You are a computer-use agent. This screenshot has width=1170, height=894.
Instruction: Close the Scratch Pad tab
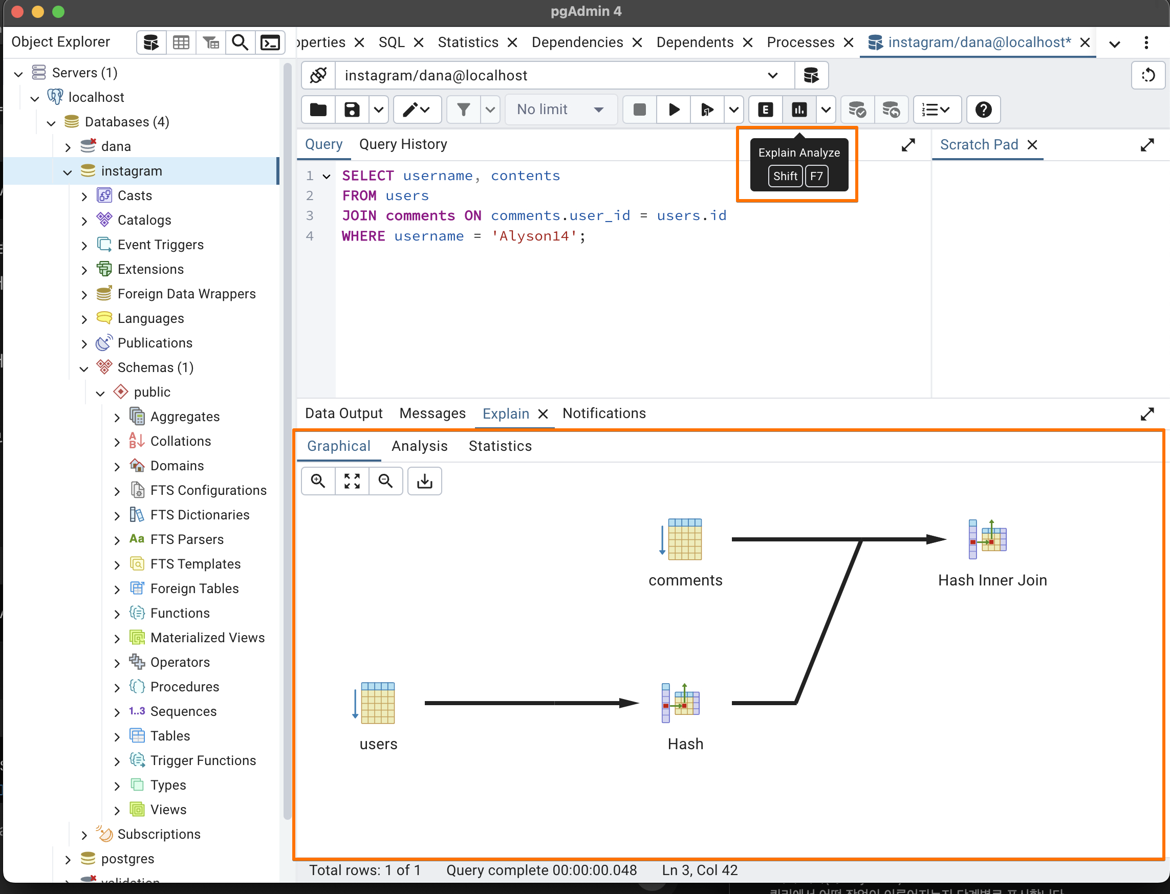click(x=1032, y=145)
